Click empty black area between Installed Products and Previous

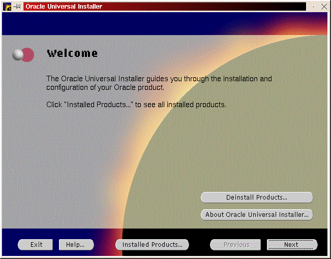[x=199, y=245]
